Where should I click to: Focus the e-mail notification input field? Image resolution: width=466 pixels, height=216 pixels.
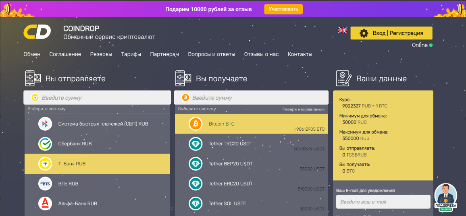(x=383, y=202)
